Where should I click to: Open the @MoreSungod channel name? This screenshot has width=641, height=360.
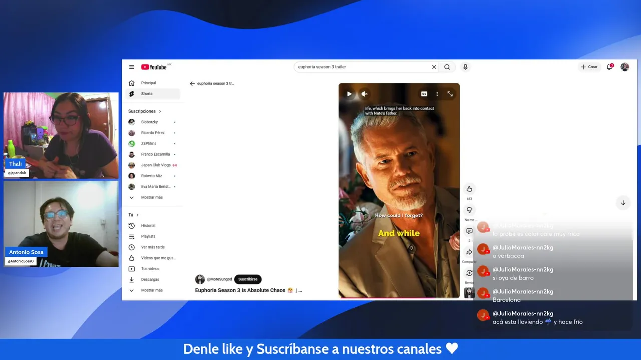(219, 279)
